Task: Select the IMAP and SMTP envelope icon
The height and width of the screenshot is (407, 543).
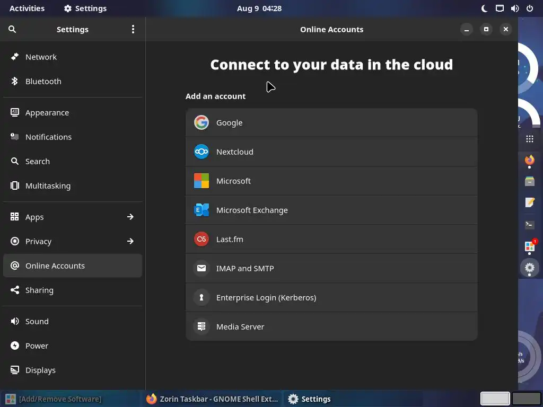Action: [x=202, y=268]
